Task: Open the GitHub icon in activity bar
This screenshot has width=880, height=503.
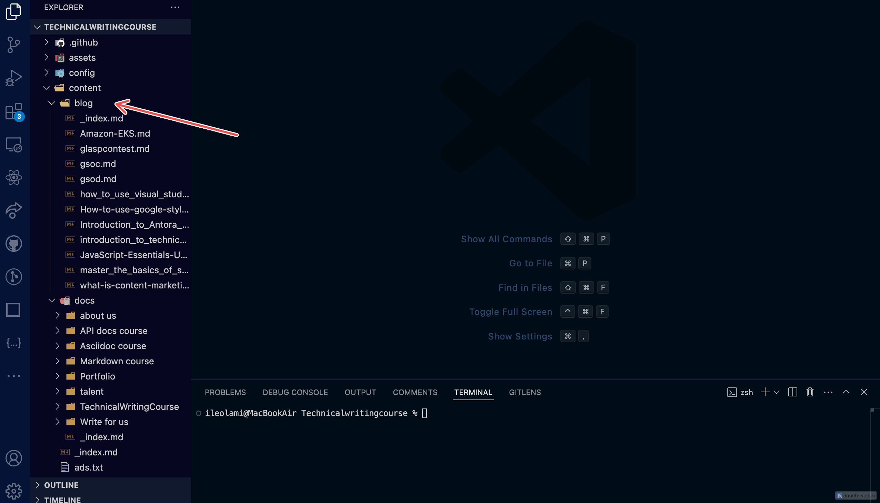Action: click(13, 244)
